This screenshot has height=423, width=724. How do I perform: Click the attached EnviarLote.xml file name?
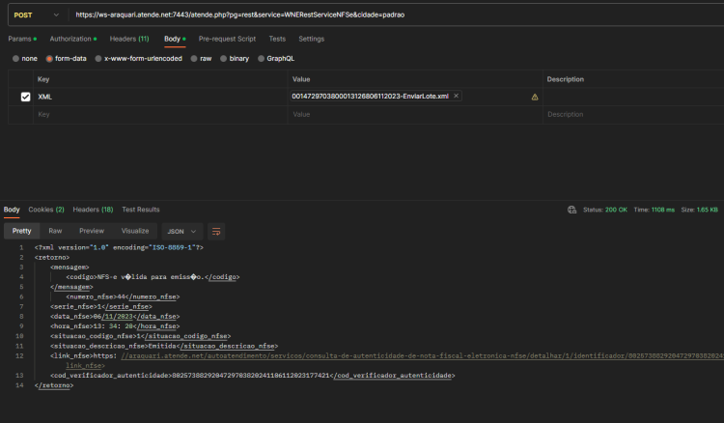point(370,96)
